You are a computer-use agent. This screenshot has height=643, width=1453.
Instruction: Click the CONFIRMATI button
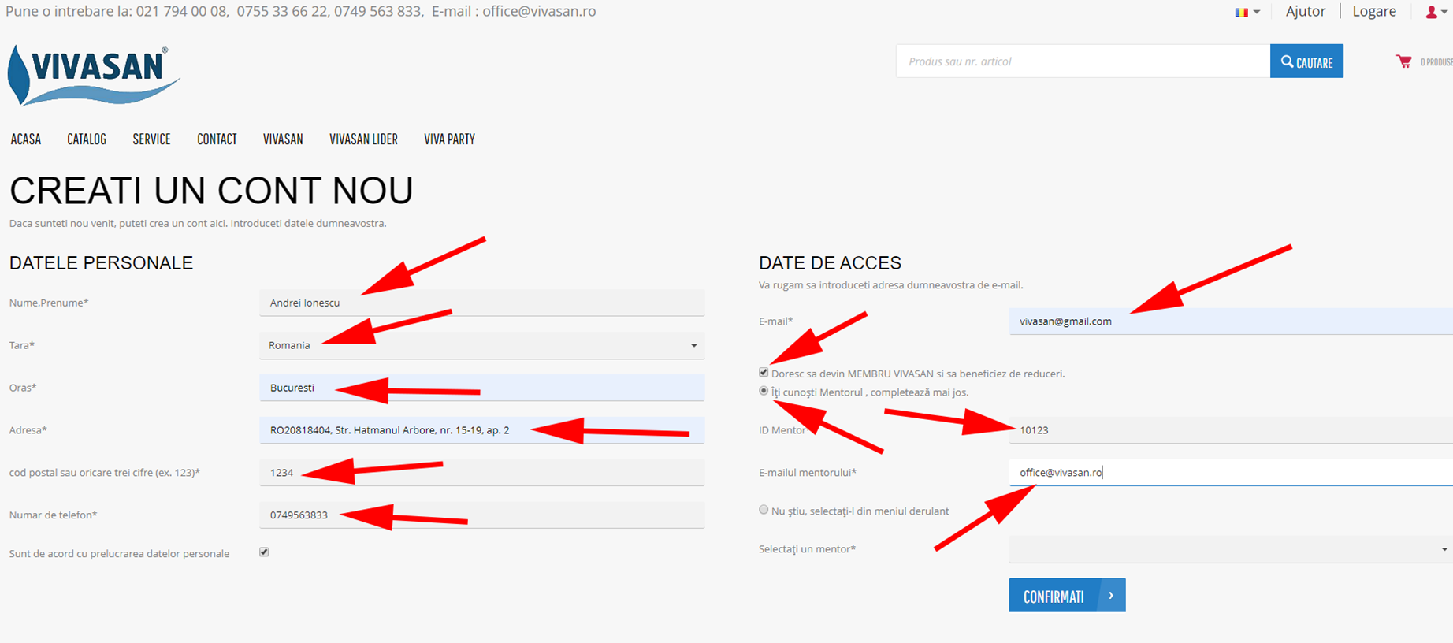click(1067, 596)
